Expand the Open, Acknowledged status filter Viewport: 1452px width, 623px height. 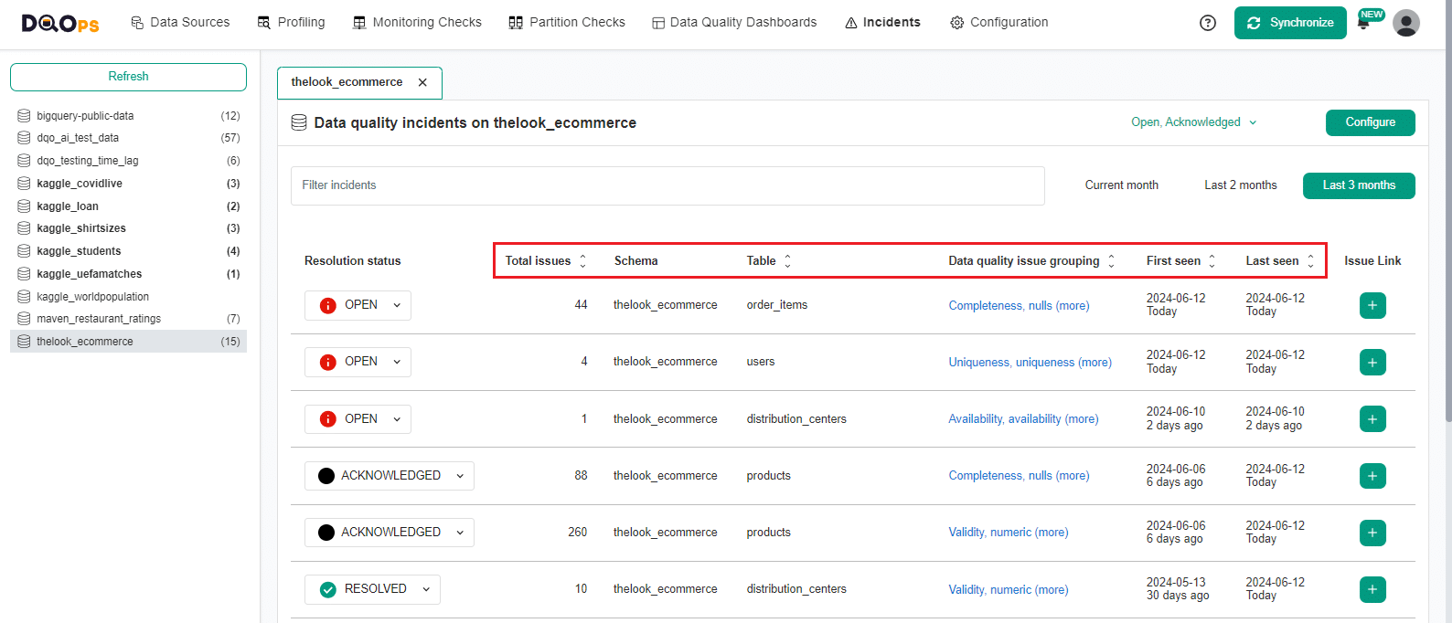(x=1194, y=122)
